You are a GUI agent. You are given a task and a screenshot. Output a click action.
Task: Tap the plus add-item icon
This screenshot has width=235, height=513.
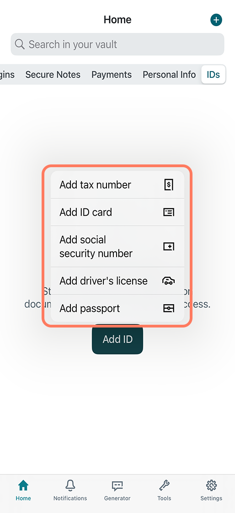click(x=216, y=20)
